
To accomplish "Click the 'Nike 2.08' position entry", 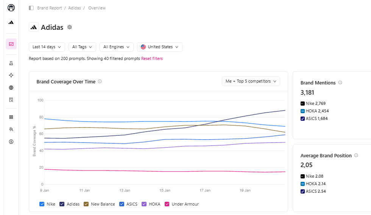I will tap(312, 177).
